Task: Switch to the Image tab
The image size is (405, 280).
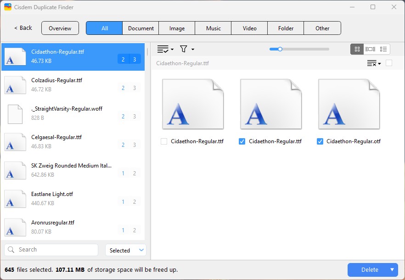Action: click(177, 28)
